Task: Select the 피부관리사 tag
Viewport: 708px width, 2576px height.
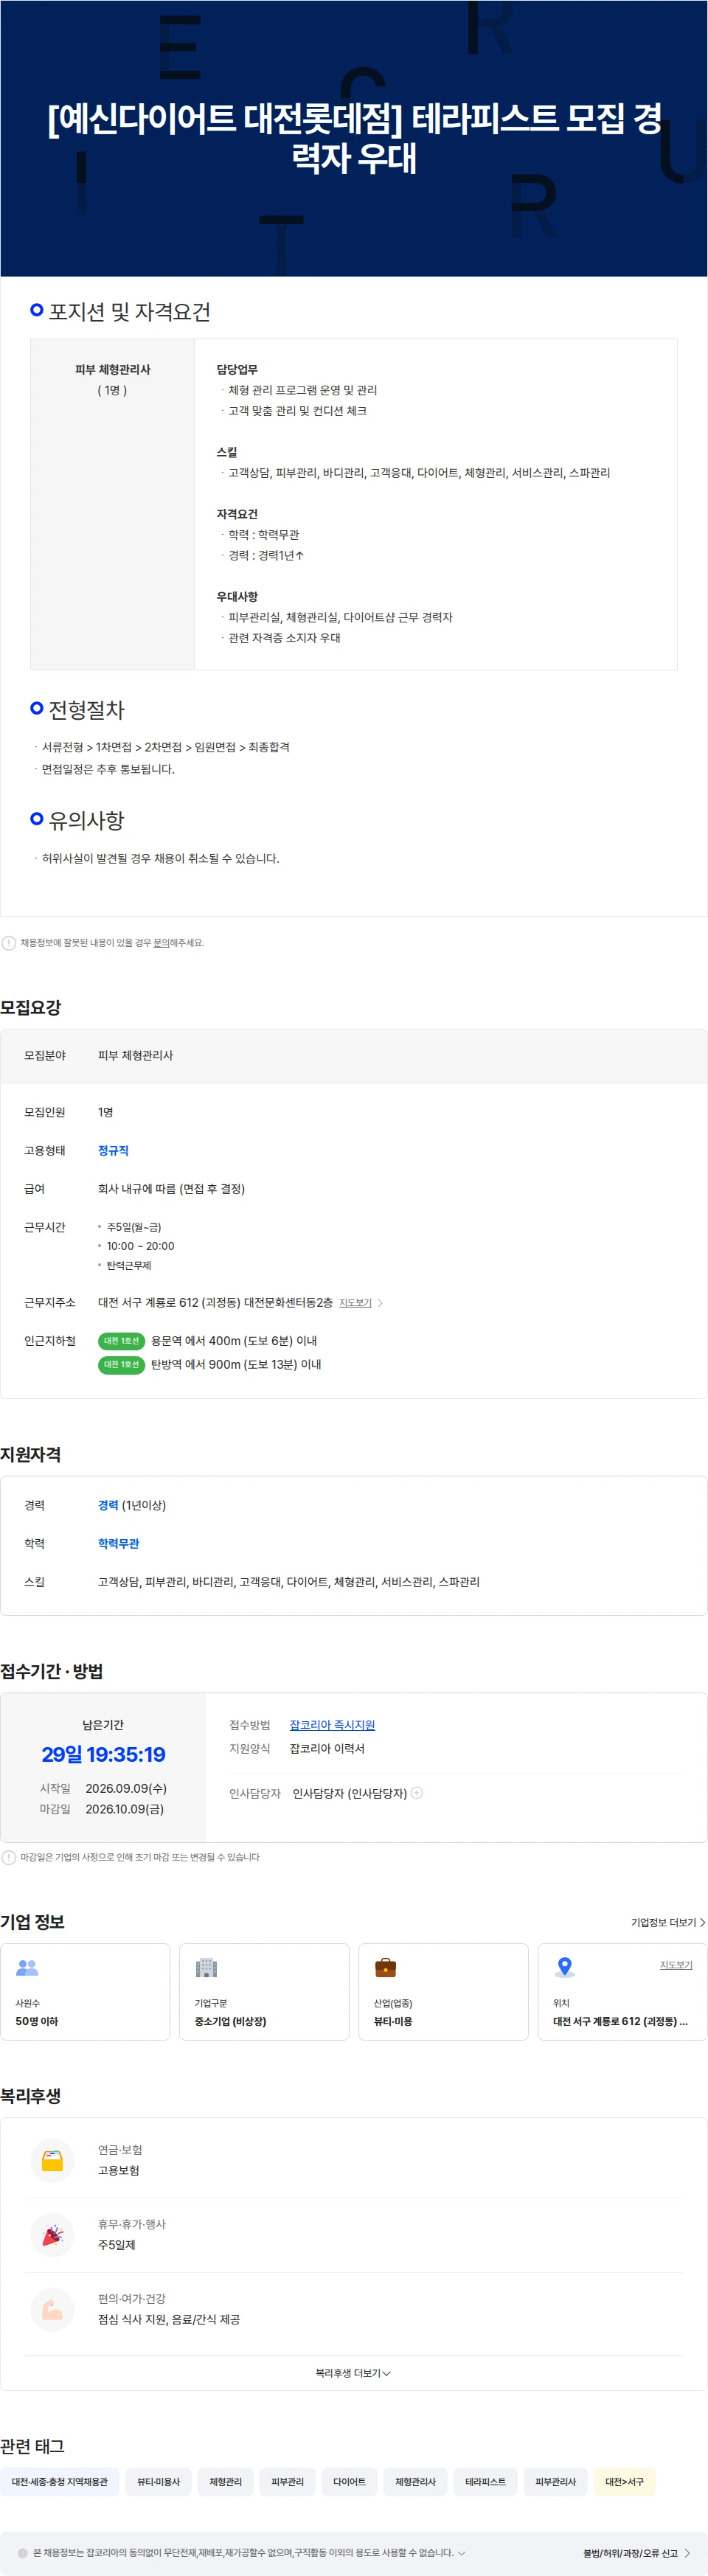Action: 555,2481
